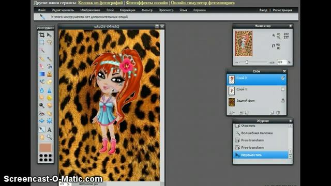Open layer settings in Layers panel footer
331x186 pixels.
click(x=232, y=113)
